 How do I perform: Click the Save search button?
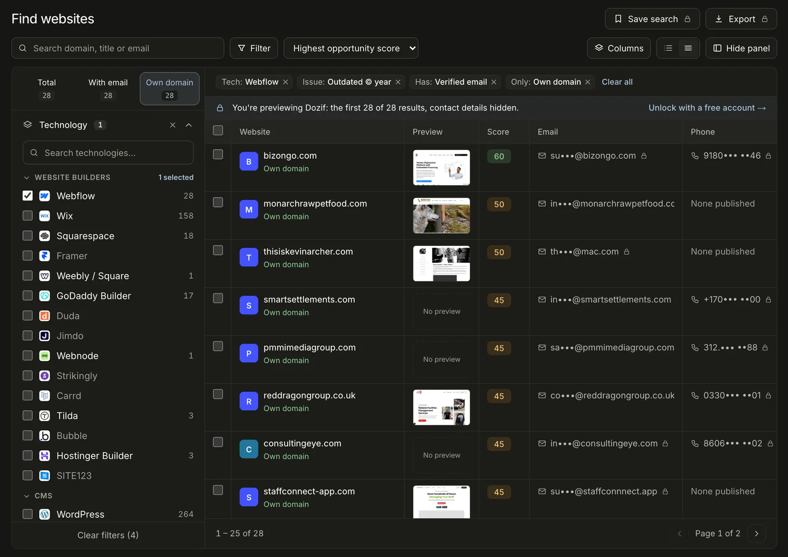click(x=653, y=19)
